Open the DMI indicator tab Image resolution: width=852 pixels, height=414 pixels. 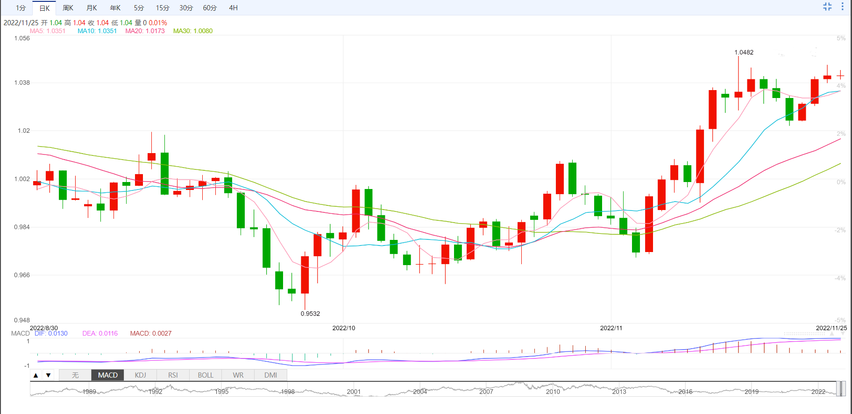pyautogui.click(x=271, y=375)
